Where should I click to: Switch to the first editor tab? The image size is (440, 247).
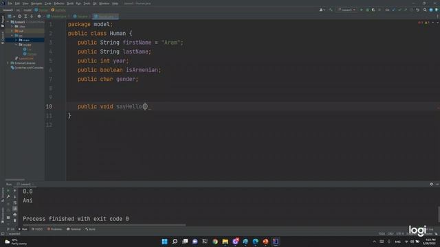[x=58, y=16]
